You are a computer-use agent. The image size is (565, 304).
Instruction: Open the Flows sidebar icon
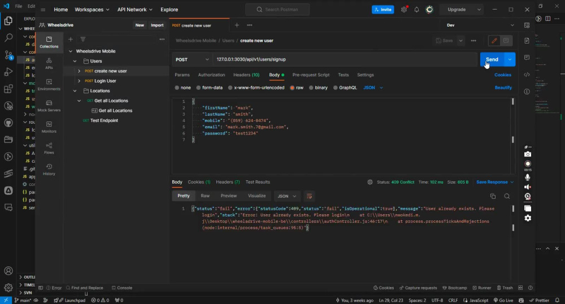pos(49,149)
